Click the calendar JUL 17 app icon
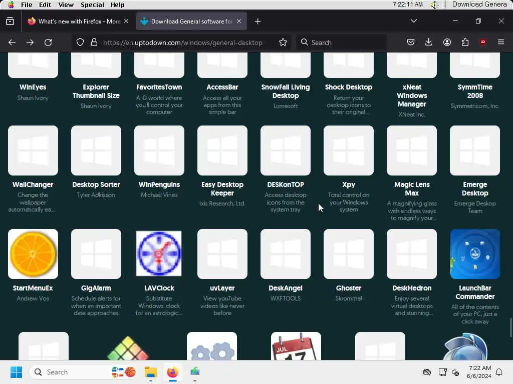This screenshot has width=513, height=384. [296, 346]
